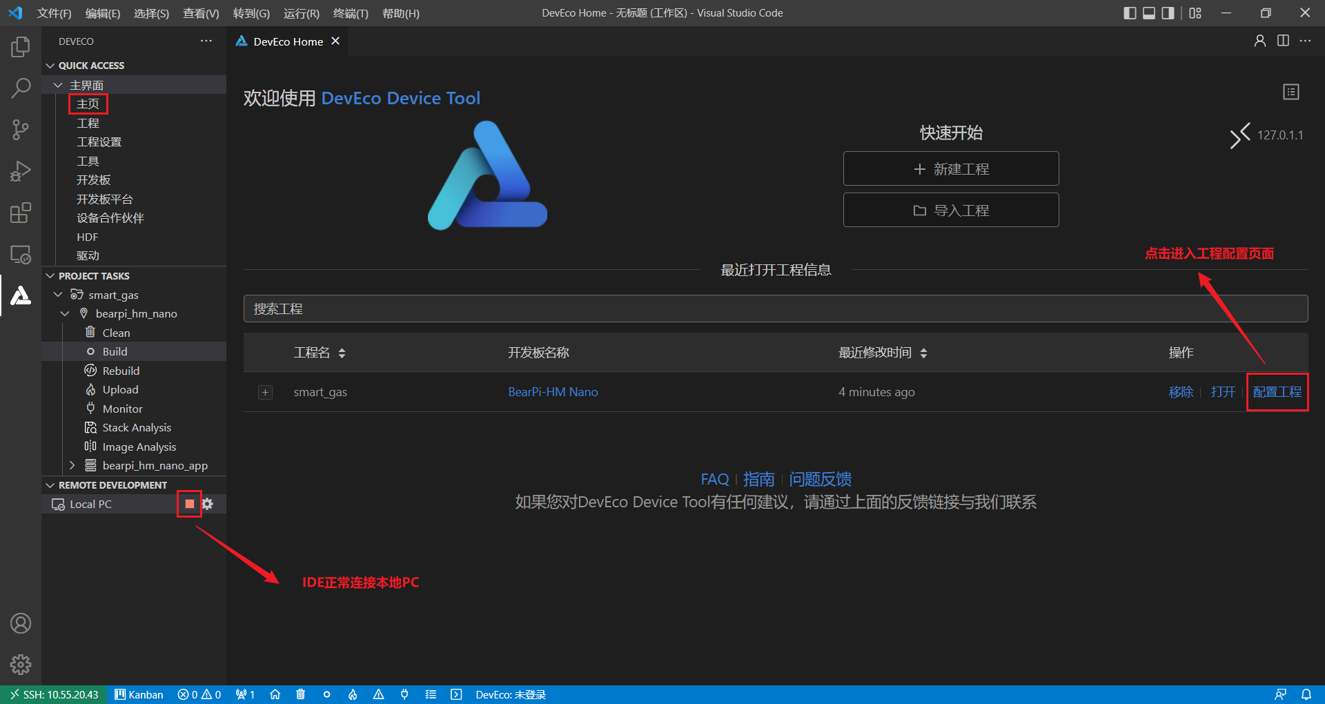1325x704 pixels.
Task: Click the account icon in editor title bar
Action: point(1260,41)
